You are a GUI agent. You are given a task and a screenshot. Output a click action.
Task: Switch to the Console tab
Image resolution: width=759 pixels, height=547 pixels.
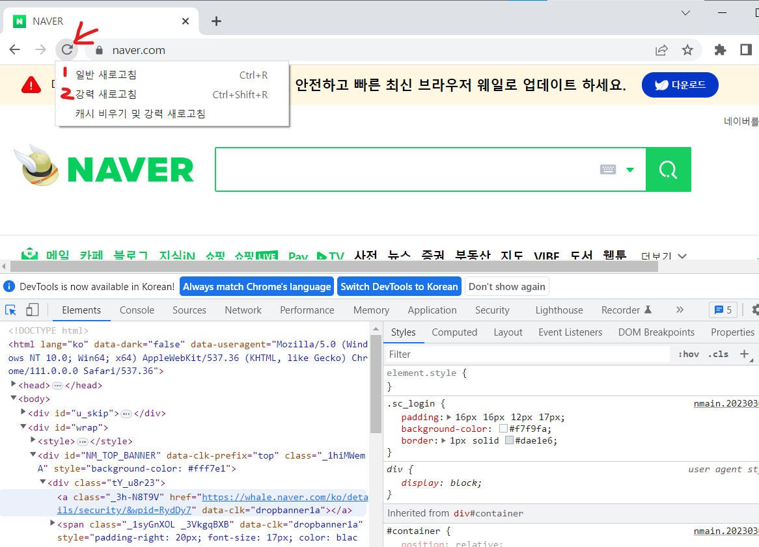pos(137,310)
